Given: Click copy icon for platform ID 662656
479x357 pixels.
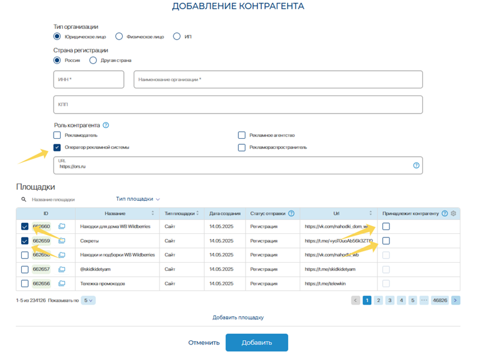Looking at the screenshot, I should tap(61, 284).
